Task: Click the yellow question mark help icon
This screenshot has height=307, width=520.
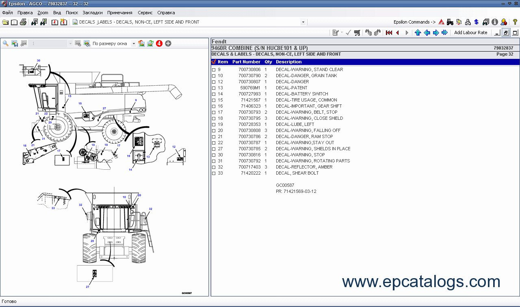Action: pyautogui.click(x=515, y=22)
